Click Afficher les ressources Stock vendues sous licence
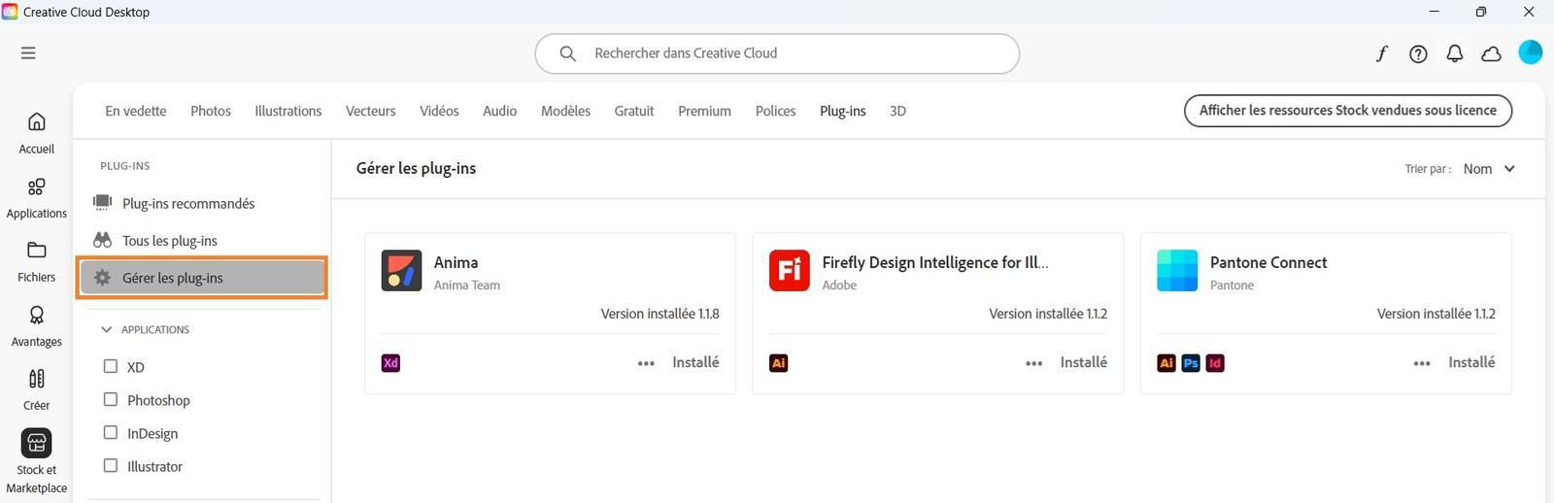 1348,111
